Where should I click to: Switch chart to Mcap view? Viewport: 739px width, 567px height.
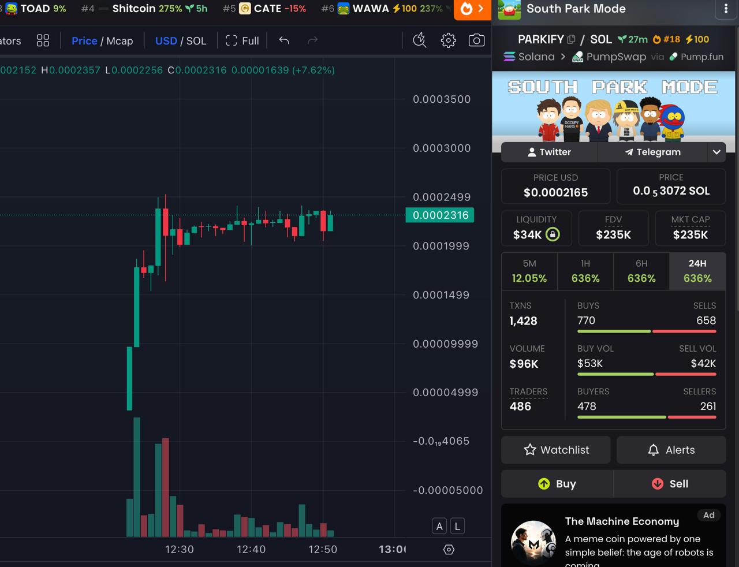120,41
